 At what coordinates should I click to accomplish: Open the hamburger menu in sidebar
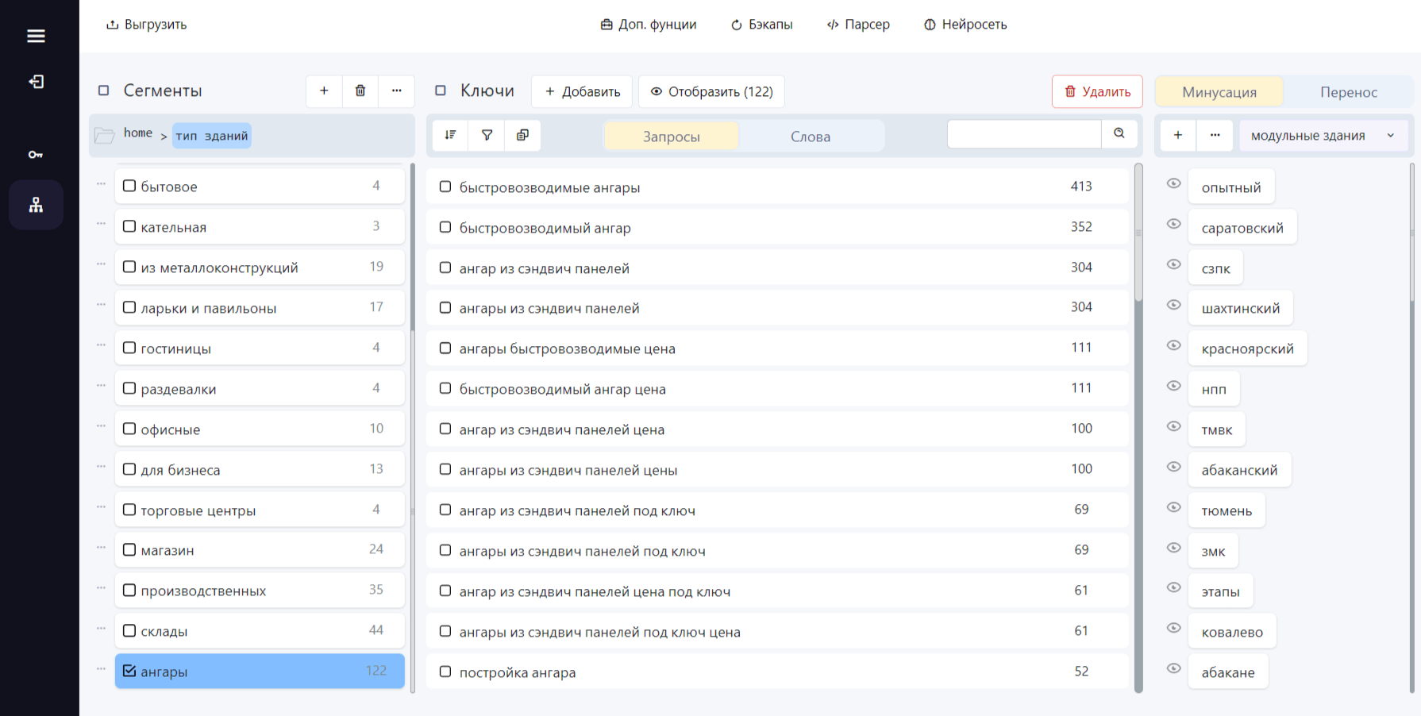36,36
